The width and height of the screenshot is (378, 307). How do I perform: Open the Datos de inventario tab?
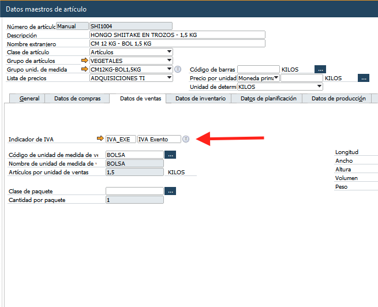199,99
